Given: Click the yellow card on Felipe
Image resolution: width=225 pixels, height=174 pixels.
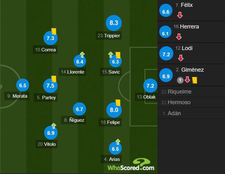Looking at the screenshot, I should point(118,103).
